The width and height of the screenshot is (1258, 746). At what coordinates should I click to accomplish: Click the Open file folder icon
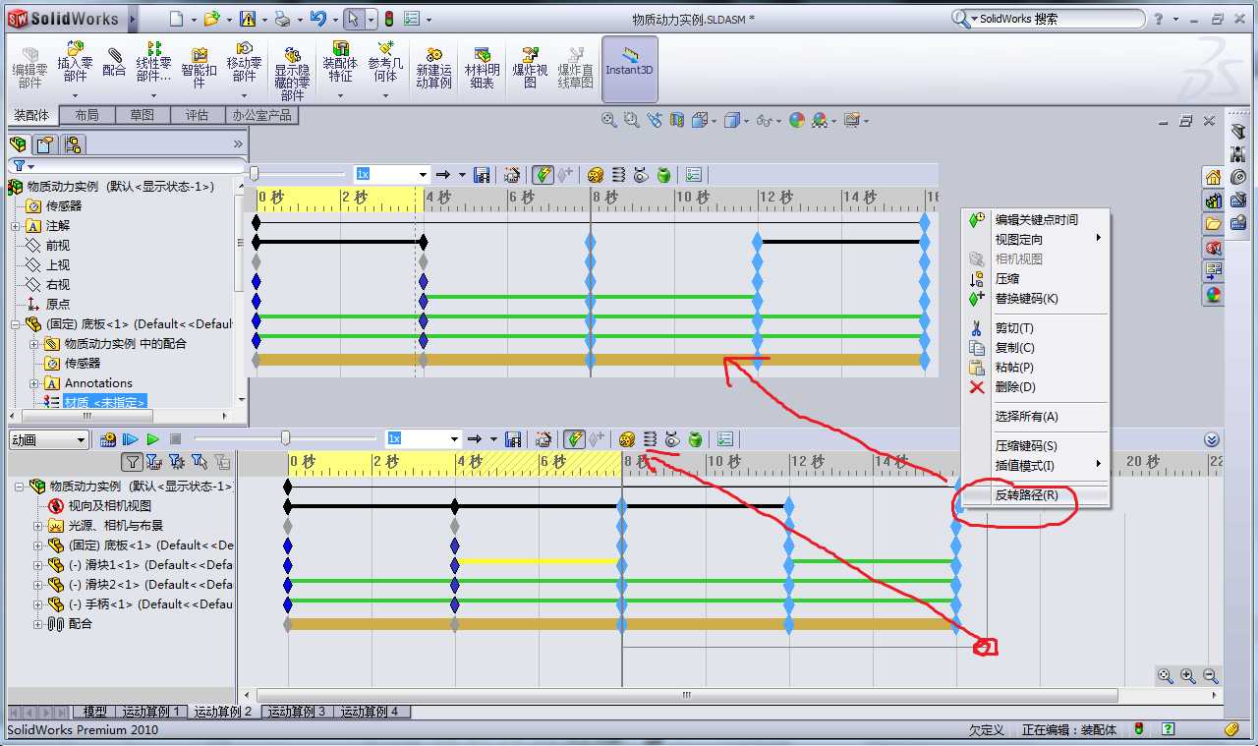coord(212,19)
